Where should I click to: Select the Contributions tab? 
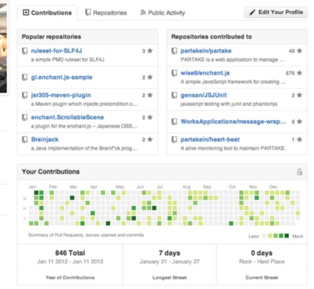(47, 13)
